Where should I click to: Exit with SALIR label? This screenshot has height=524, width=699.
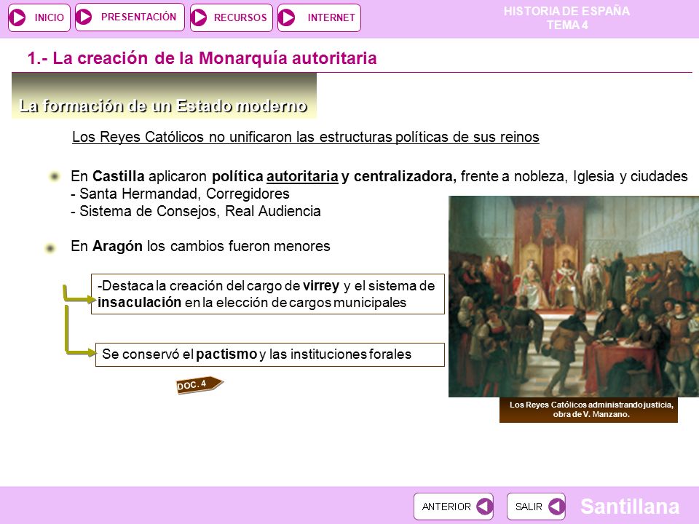pyautogui.click(x=529, y=507)
